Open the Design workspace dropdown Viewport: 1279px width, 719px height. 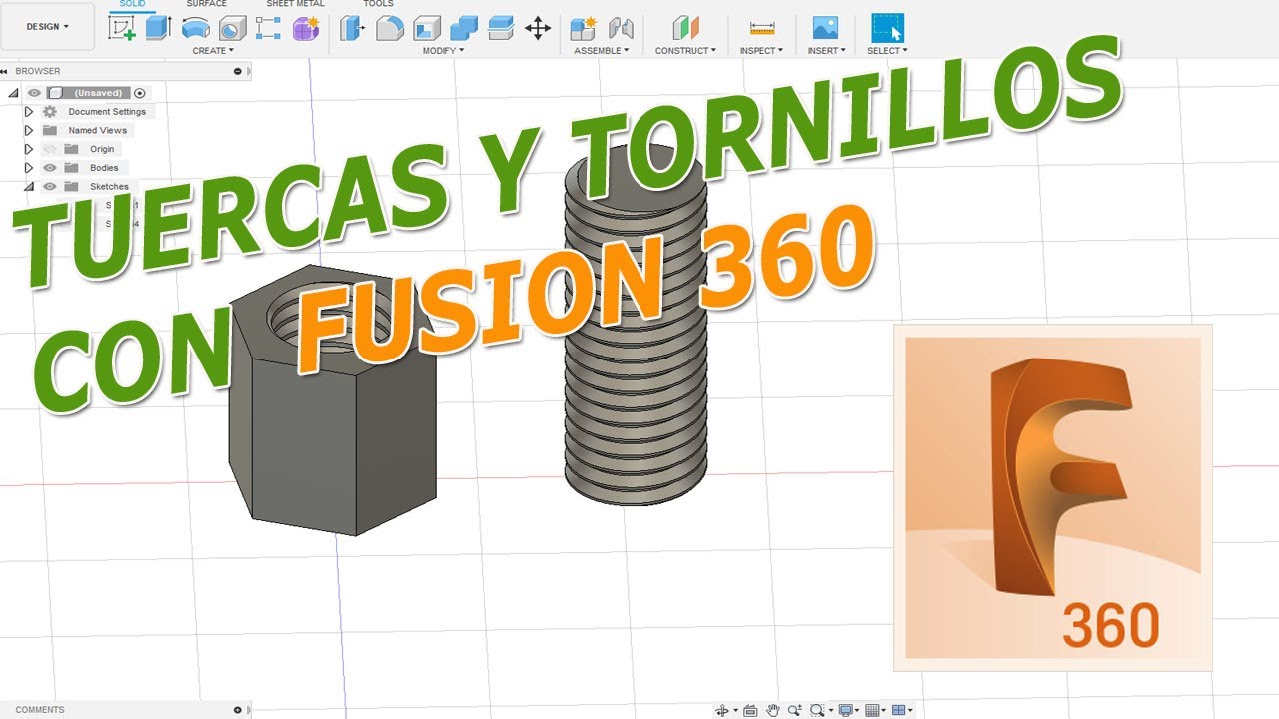(48, 27)
